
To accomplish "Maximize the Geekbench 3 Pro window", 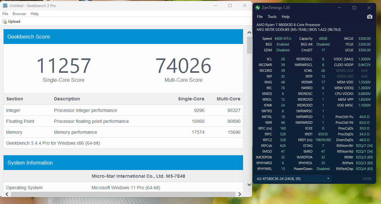I will point(230,5).
